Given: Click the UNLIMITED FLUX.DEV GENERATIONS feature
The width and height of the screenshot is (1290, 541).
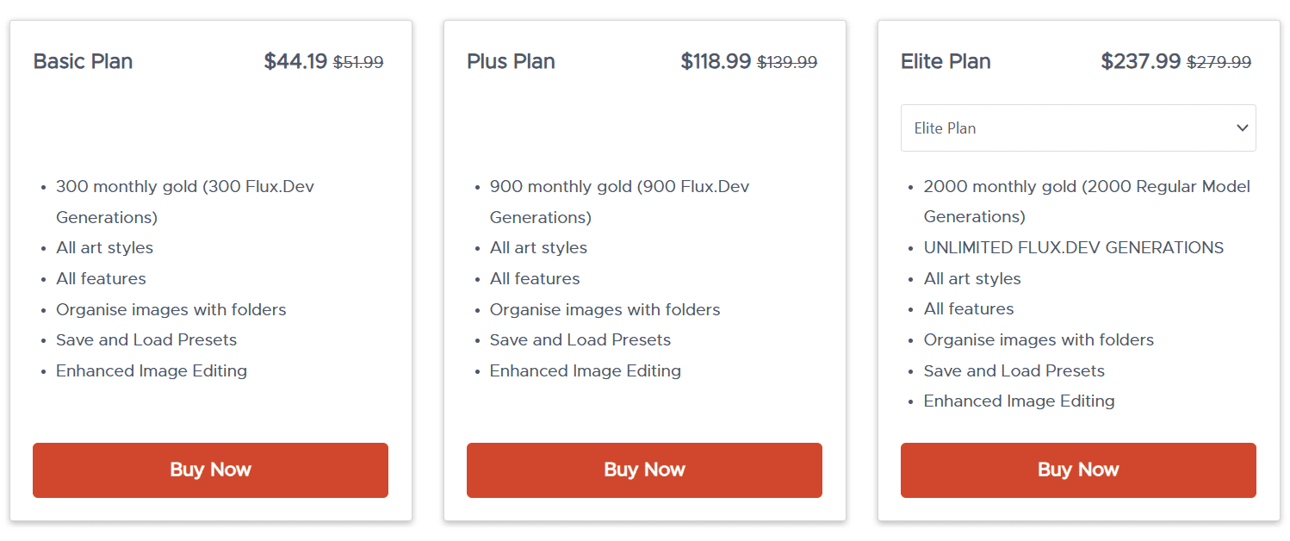Looking at the screenshot, I should 1073,247.
